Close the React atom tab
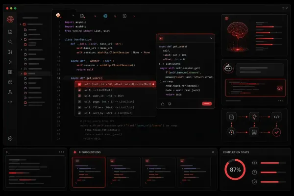Viewport: 294px width, 196px height. point(115,17)
